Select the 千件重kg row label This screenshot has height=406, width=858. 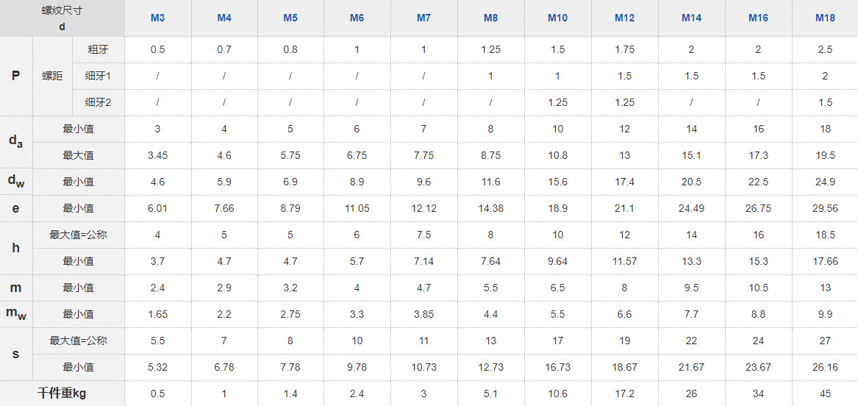[x=62, y=393]
